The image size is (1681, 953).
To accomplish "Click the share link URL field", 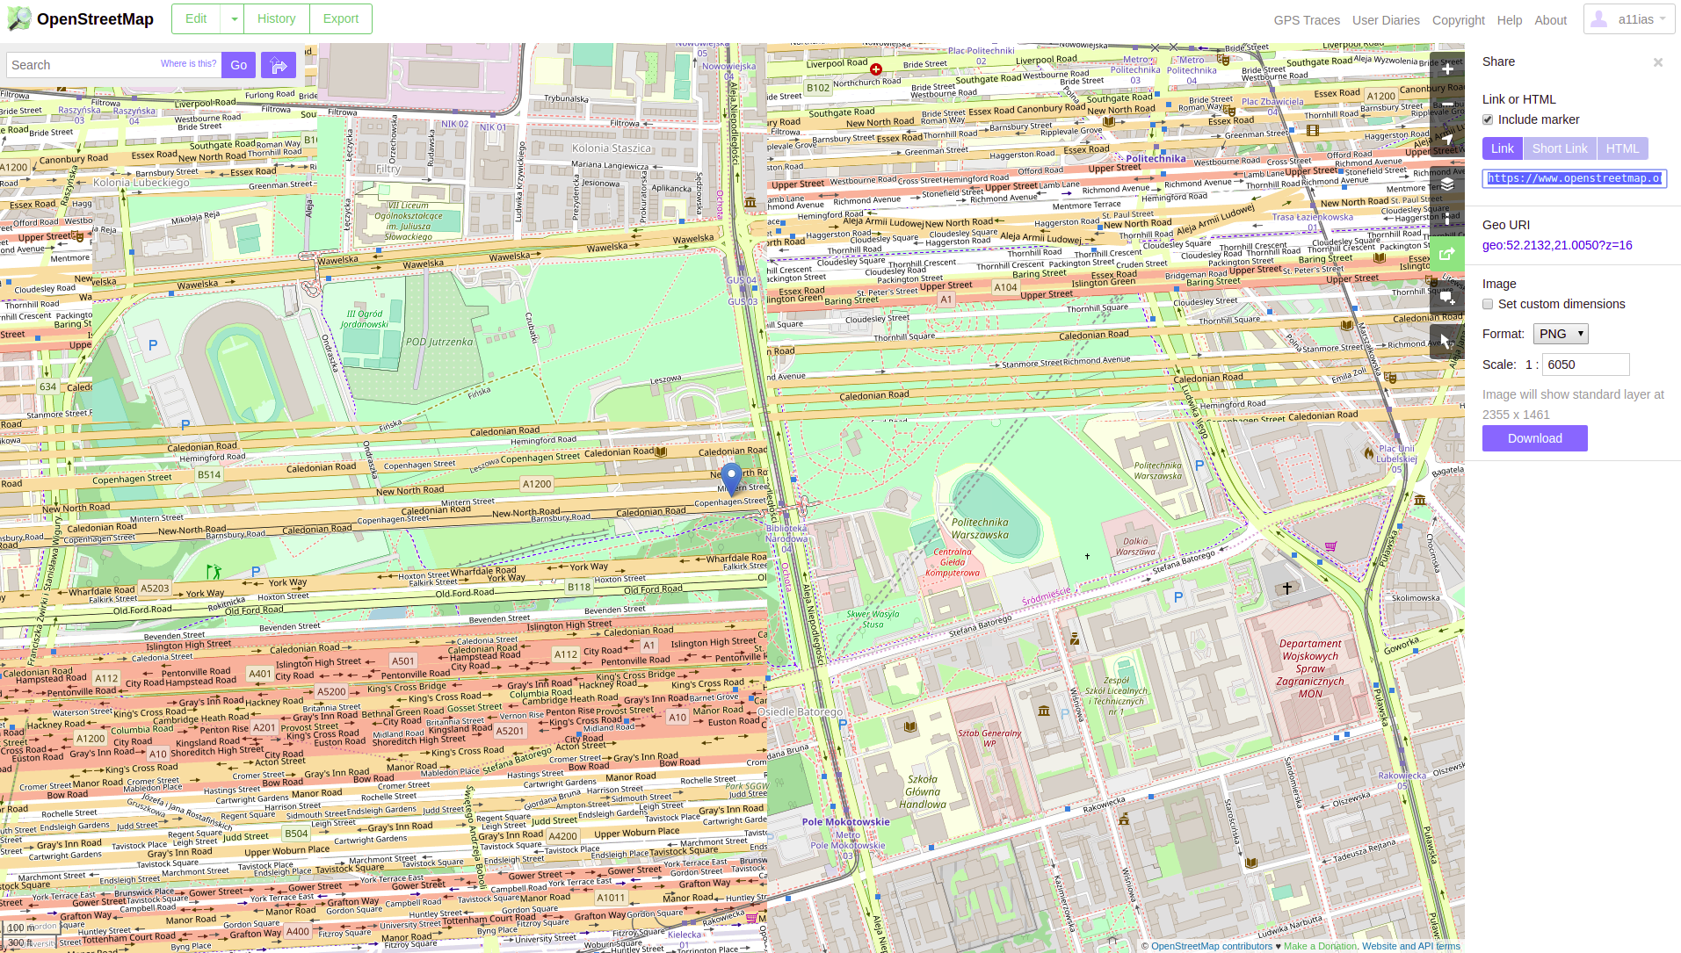I will (x=1575, y=178).
